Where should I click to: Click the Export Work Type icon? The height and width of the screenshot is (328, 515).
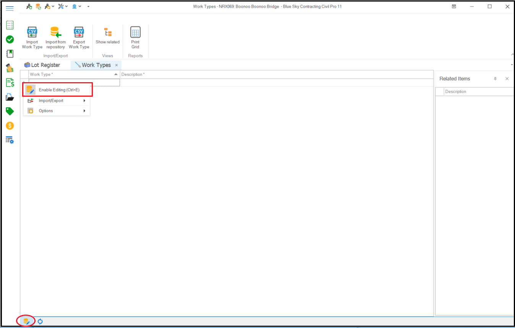(79, 33)
